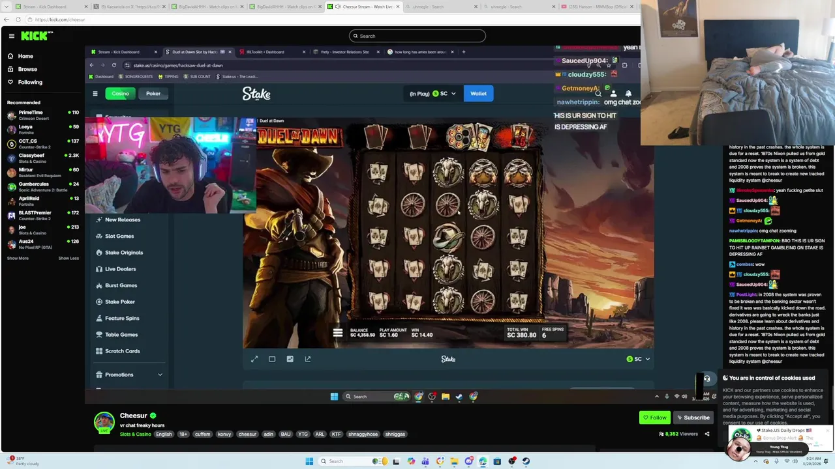Open the Windows Start menu
This screenshot has width=835, height=469.
coord(309,461)
